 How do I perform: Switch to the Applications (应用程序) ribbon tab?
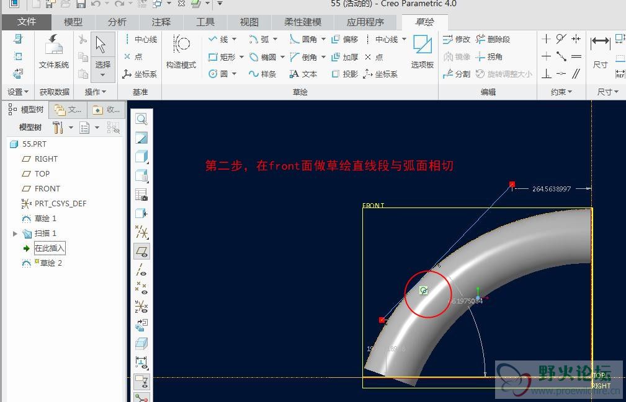tap(365, 22)
